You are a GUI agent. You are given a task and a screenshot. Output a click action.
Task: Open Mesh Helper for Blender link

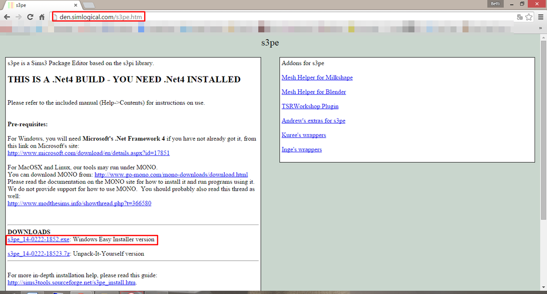pyautogui.click(x=314, y=92)
